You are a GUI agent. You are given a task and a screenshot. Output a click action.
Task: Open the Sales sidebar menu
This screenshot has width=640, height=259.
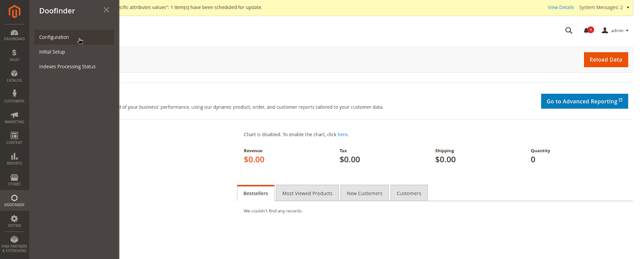(x=14, y=55)
